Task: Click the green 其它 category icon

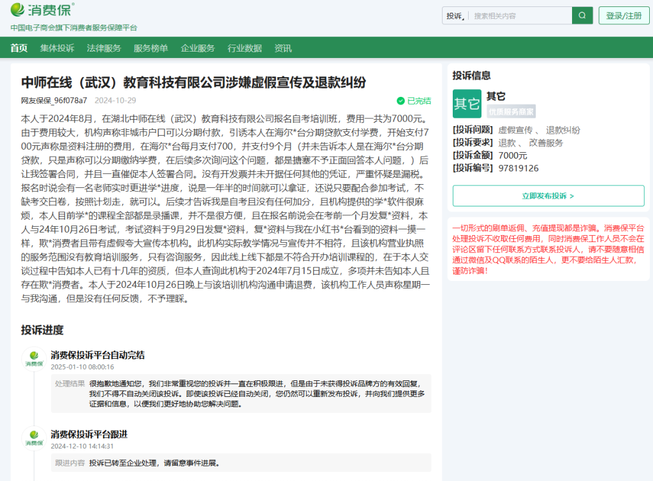Action: click(467, 104)
